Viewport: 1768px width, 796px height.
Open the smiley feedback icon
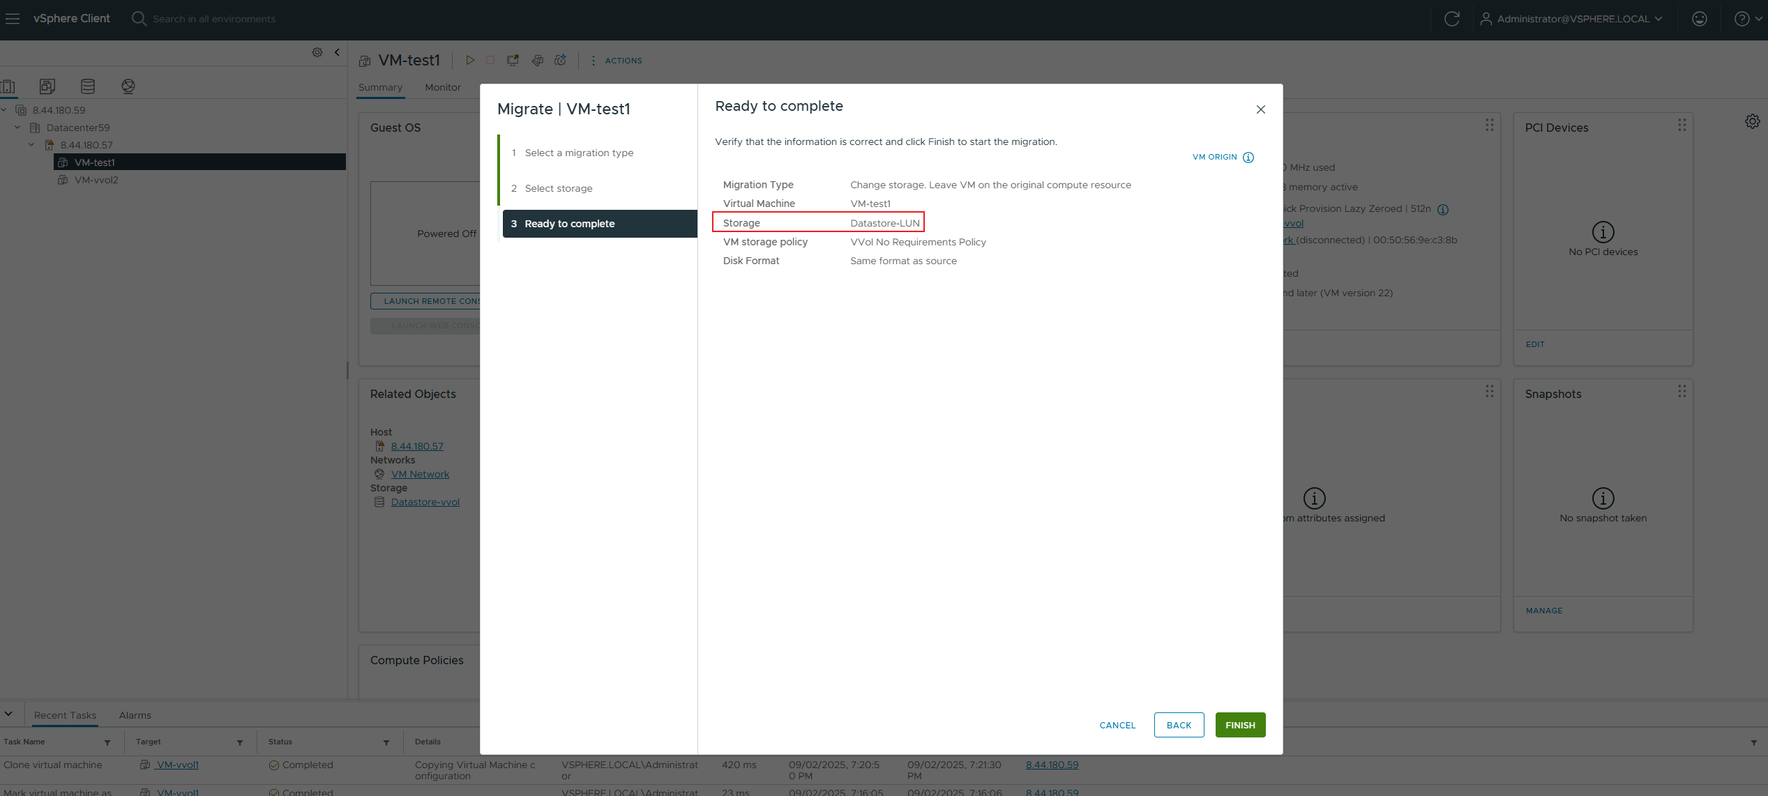click(1700, 19)
